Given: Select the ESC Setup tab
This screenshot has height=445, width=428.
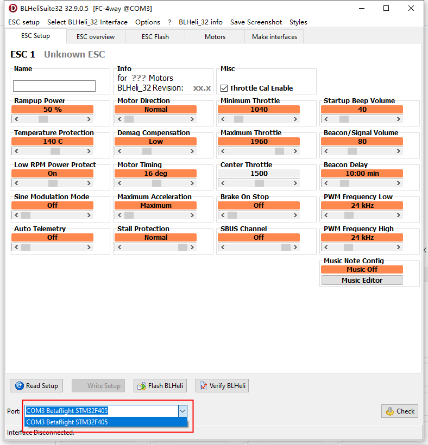Looking at the screenshot, I should (x=35, y=36).
